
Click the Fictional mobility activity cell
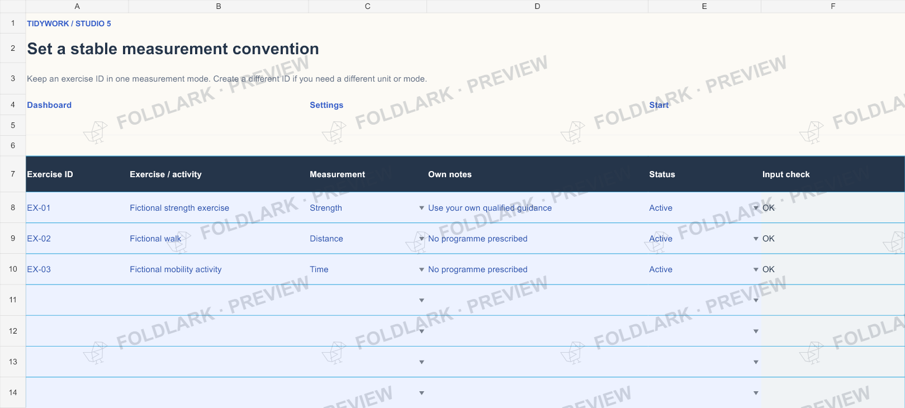click(x=219, y=269)
